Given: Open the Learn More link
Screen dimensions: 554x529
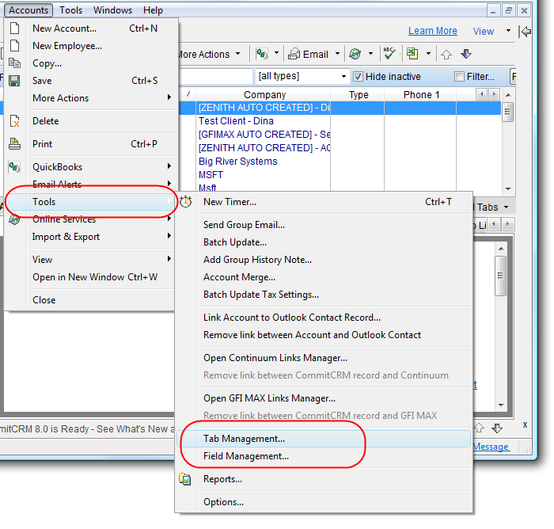Looking at the screenshot, I should pos(432,31).
